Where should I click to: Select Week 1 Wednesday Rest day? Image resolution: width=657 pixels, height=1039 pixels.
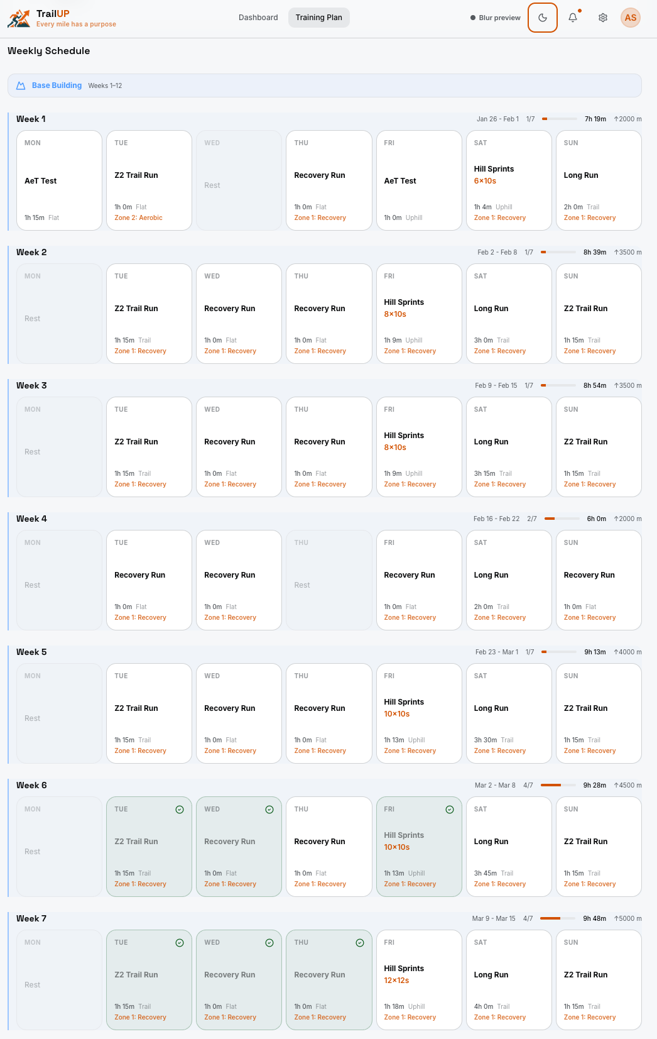[239, 180]
